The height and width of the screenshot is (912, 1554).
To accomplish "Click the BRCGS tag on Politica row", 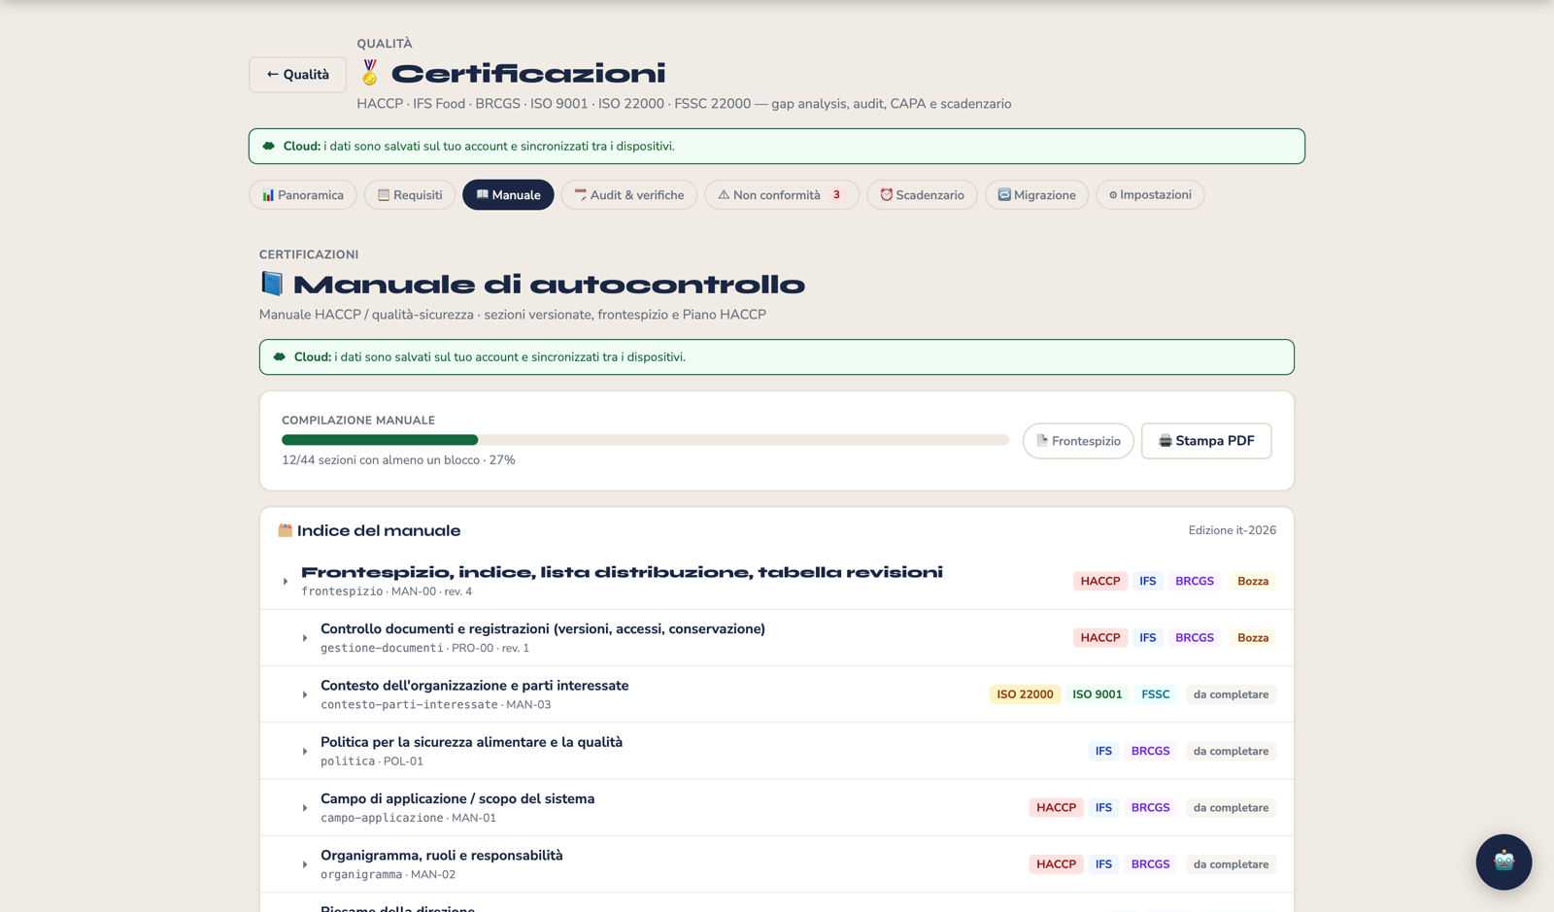I will click(x=1150, y=751).
